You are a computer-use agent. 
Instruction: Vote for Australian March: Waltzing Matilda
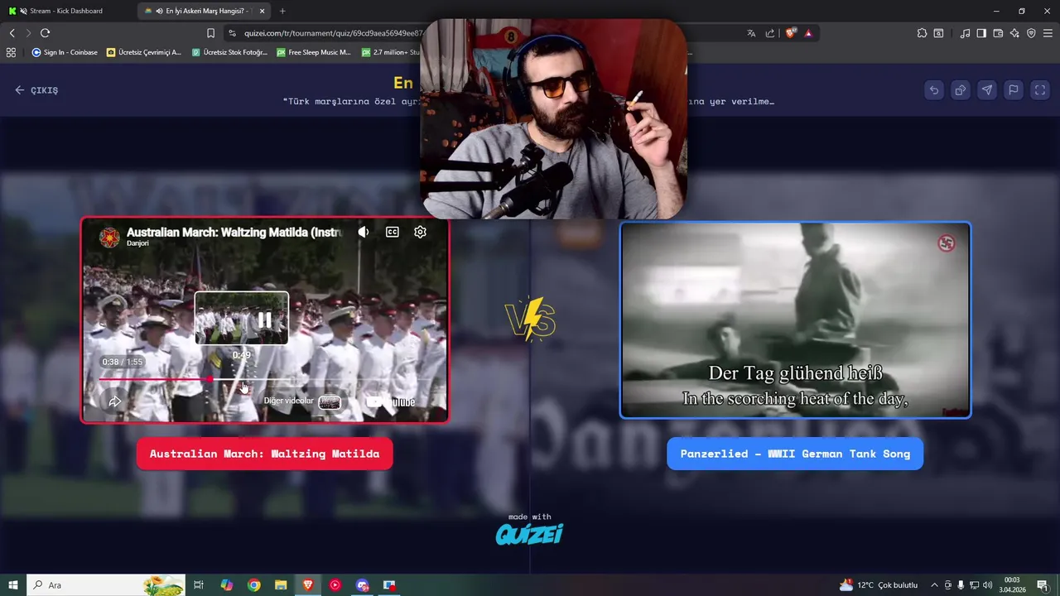pos(264,454)
